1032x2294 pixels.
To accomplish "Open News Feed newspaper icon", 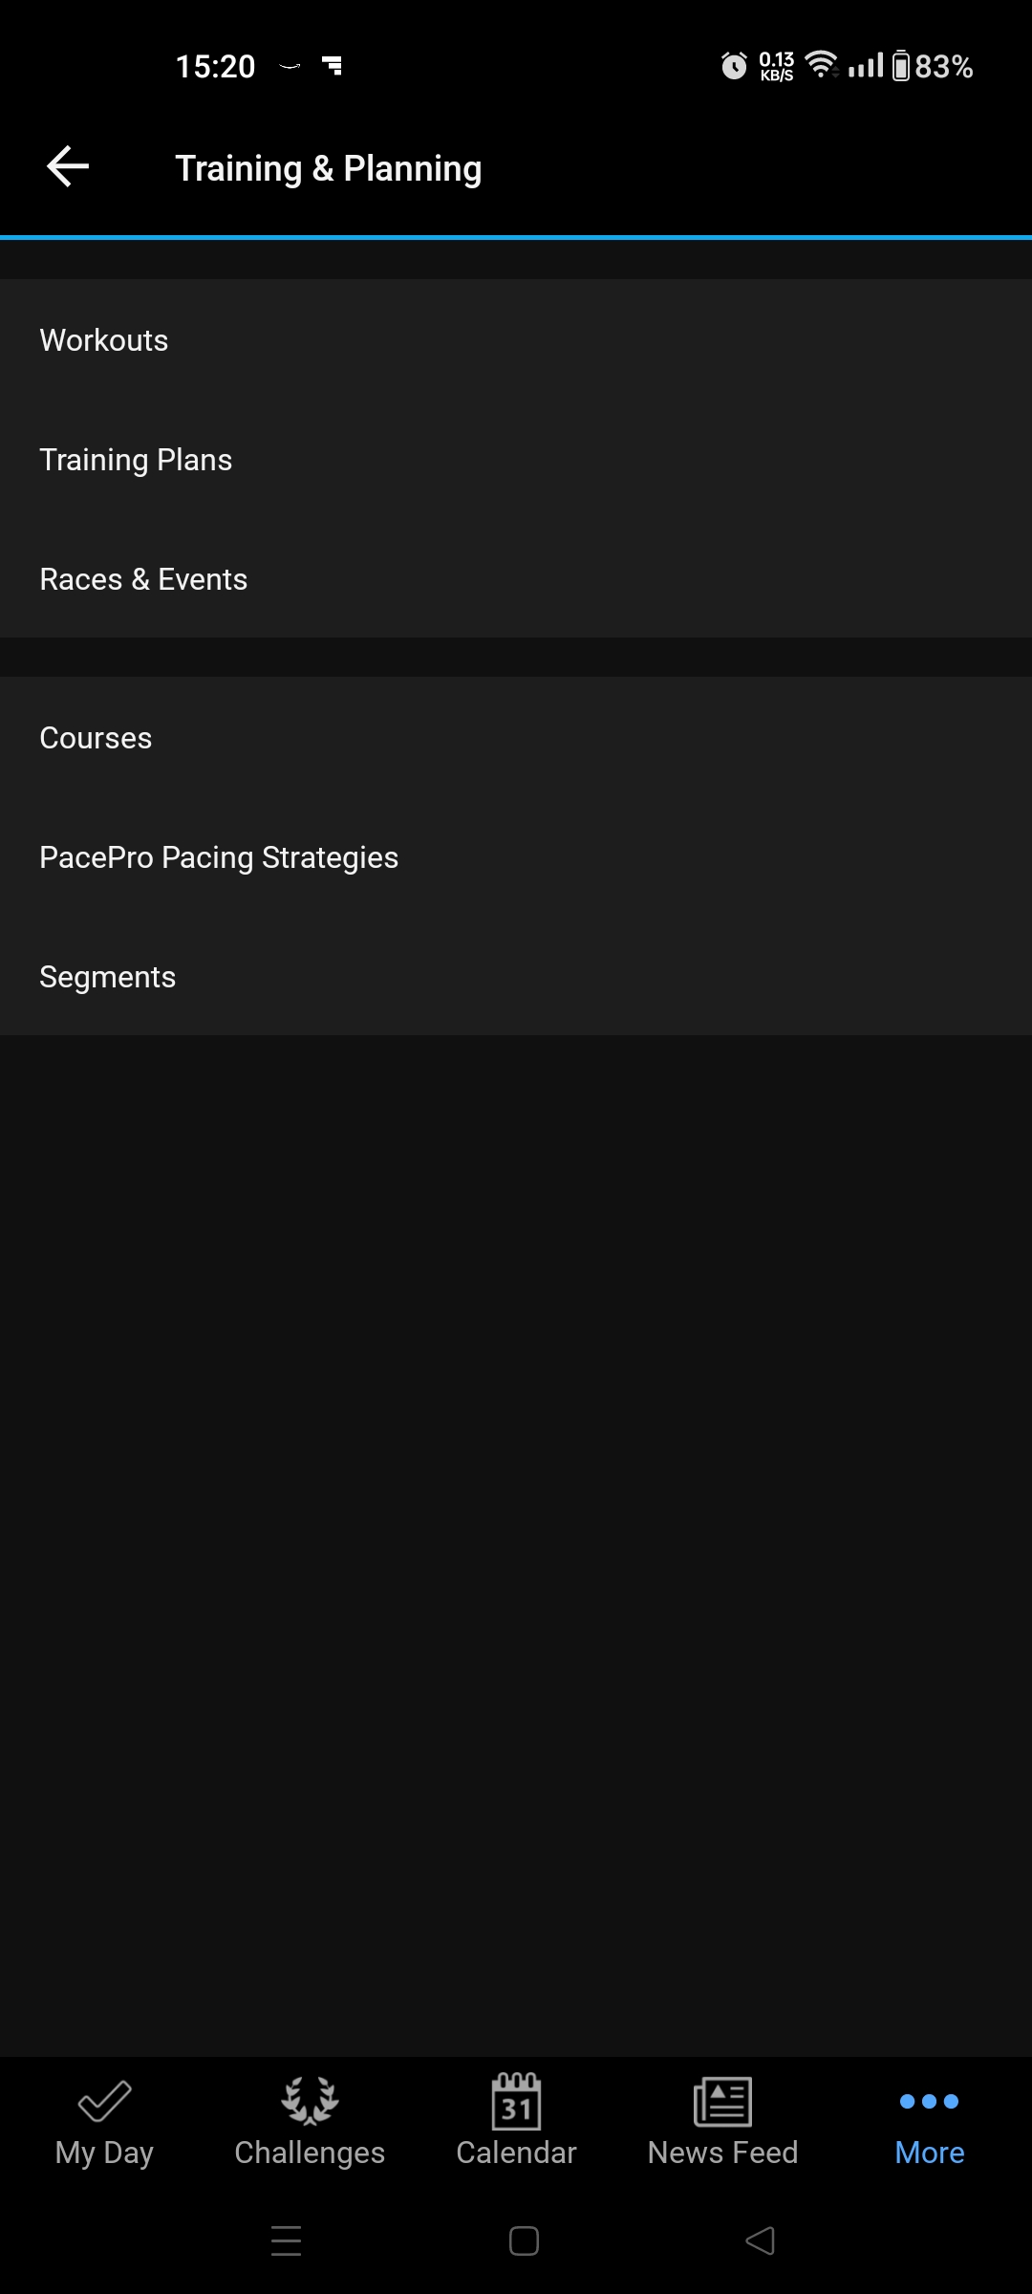I will click(722, 2101).
